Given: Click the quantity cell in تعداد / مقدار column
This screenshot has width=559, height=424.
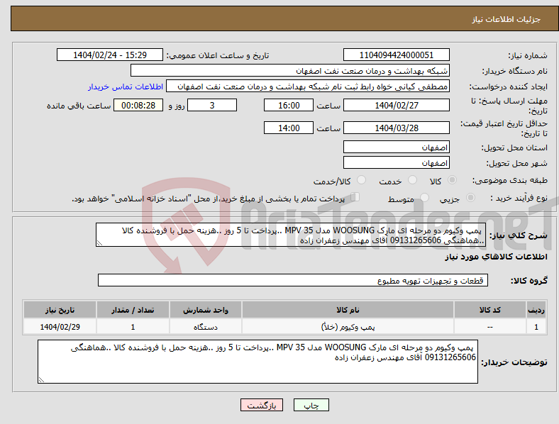Looking at the screenshot, I should 133,326.
